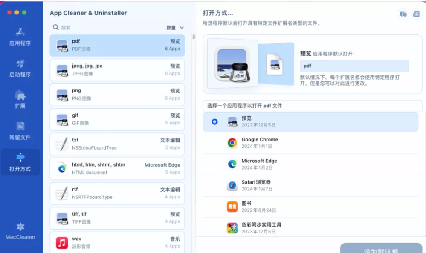Click the Preview icon in tiff row
This screenshot has height=253, width=426.
coord(62,218)
